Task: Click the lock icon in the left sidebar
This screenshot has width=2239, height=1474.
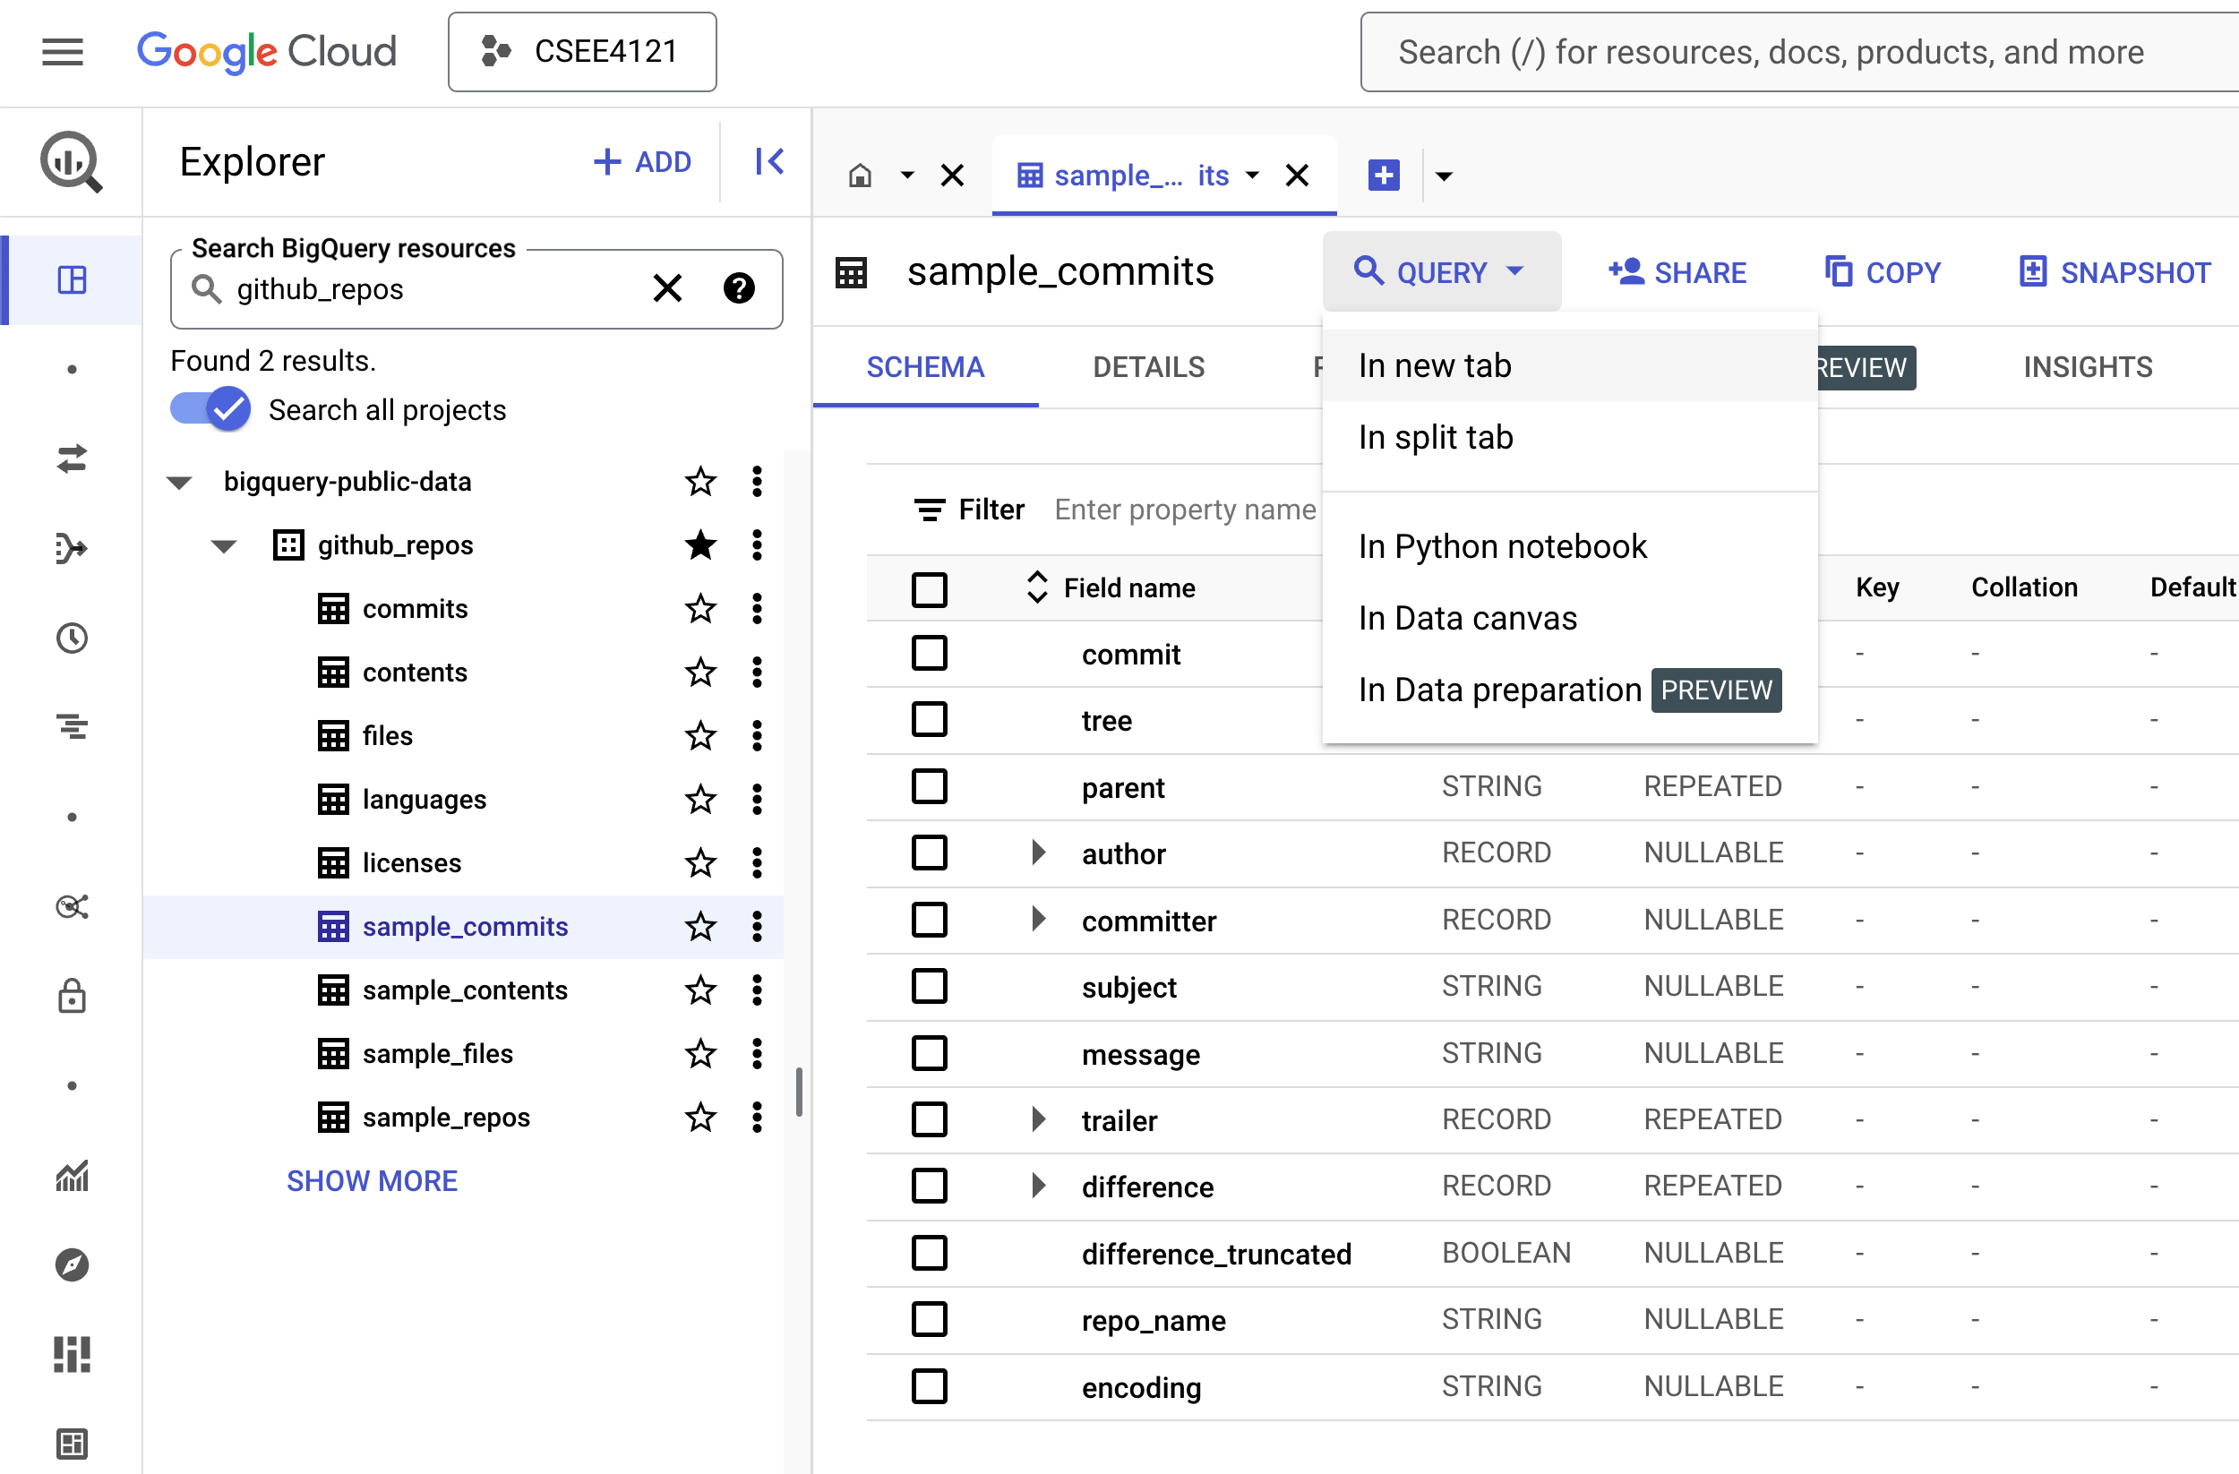Action: [x=71, y=996]
